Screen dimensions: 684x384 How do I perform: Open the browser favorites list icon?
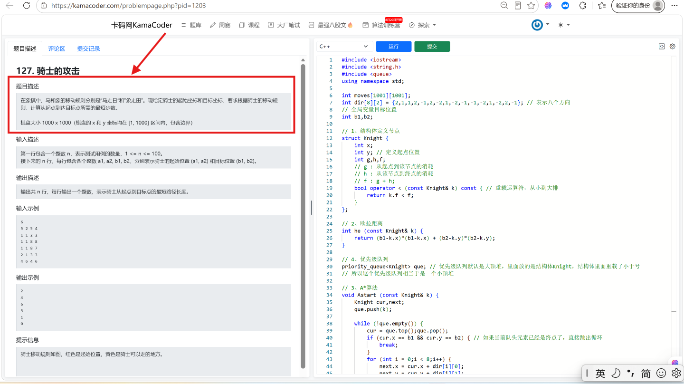click(602, 6)
